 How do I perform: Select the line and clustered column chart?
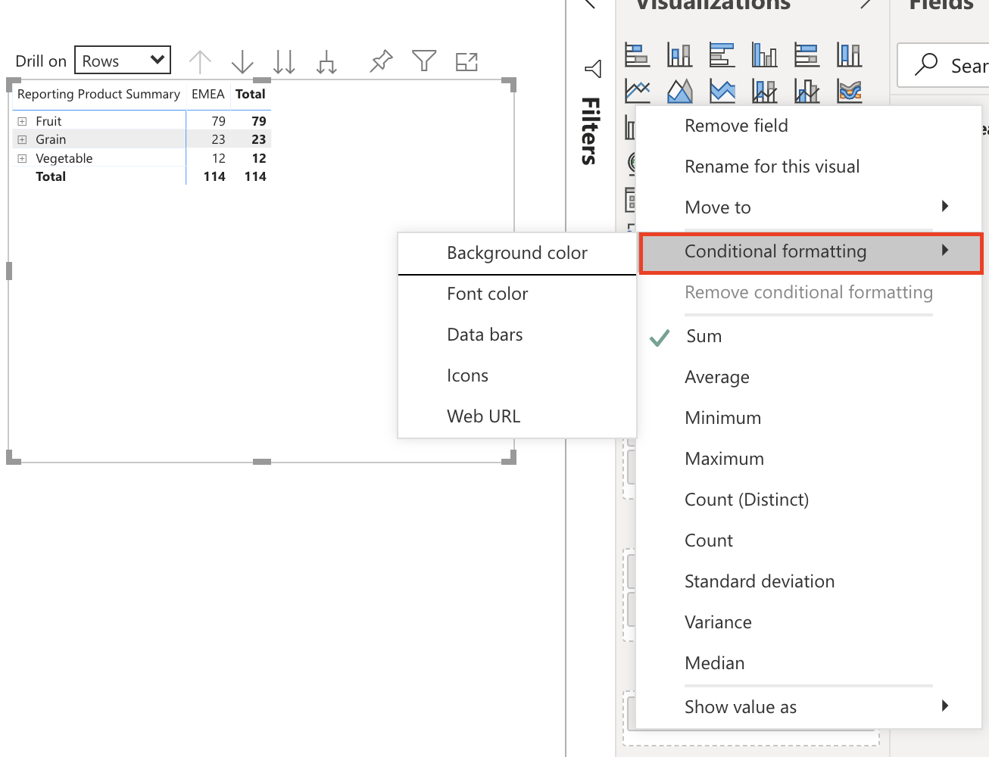(807, 91)
